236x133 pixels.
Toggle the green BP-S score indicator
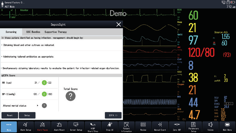click(44, 94)
